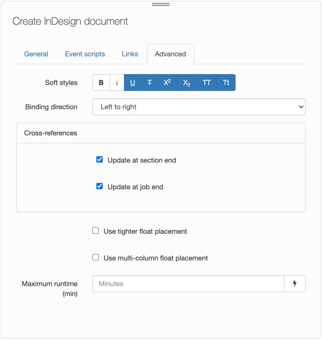Enable Use multi-column float placement
322x340 pixels.
(95, 257)
